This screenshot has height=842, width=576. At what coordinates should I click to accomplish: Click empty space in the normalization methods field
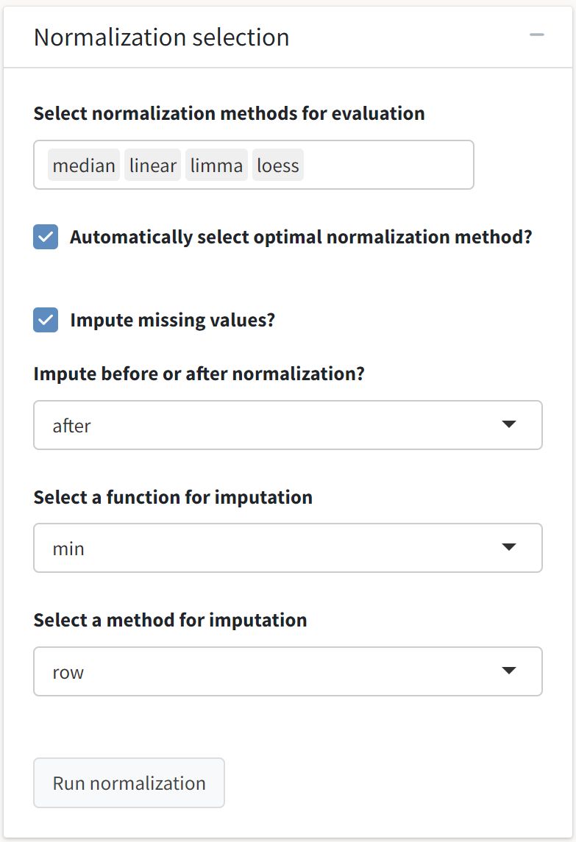point(388,165)
